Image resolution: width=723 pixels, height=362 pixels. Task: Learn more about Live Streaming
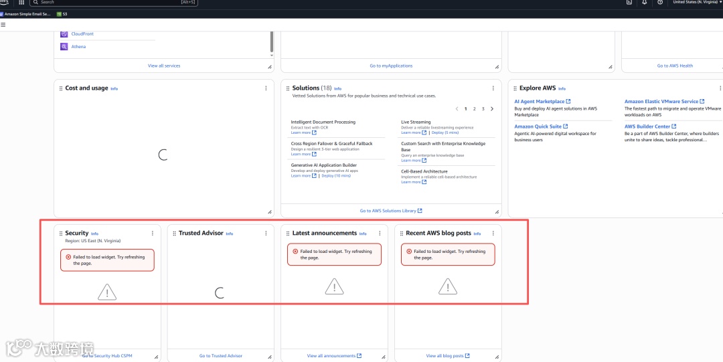414,132
